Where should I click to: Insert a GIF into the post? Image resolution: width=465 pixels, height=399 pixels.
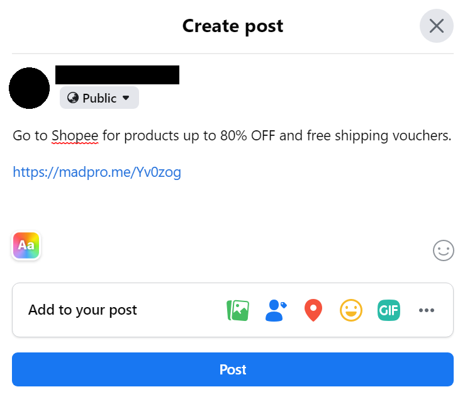pos(389,310)
